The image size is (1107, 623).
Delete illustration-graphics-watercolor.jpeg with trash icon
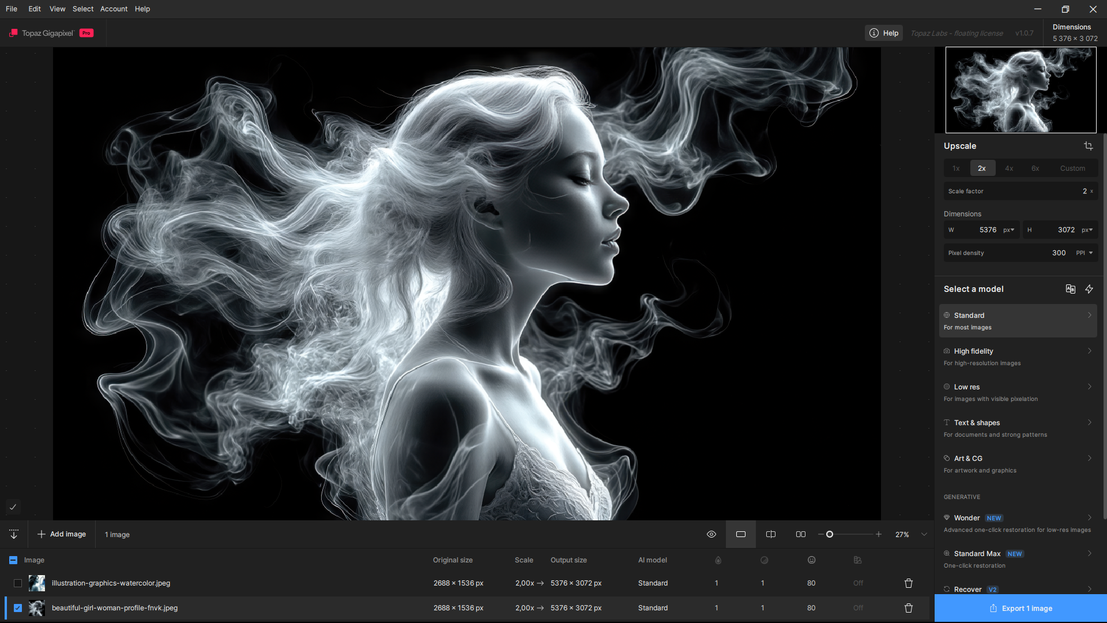pos(909,583)
